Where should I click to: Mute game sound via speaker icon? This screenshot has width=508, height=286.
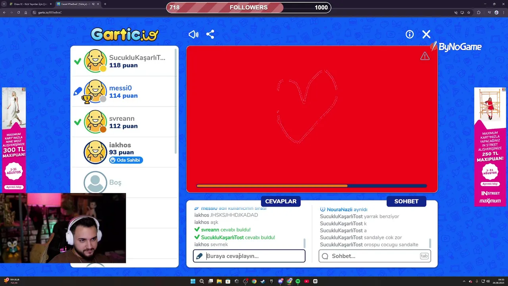[x=193, y=35]
